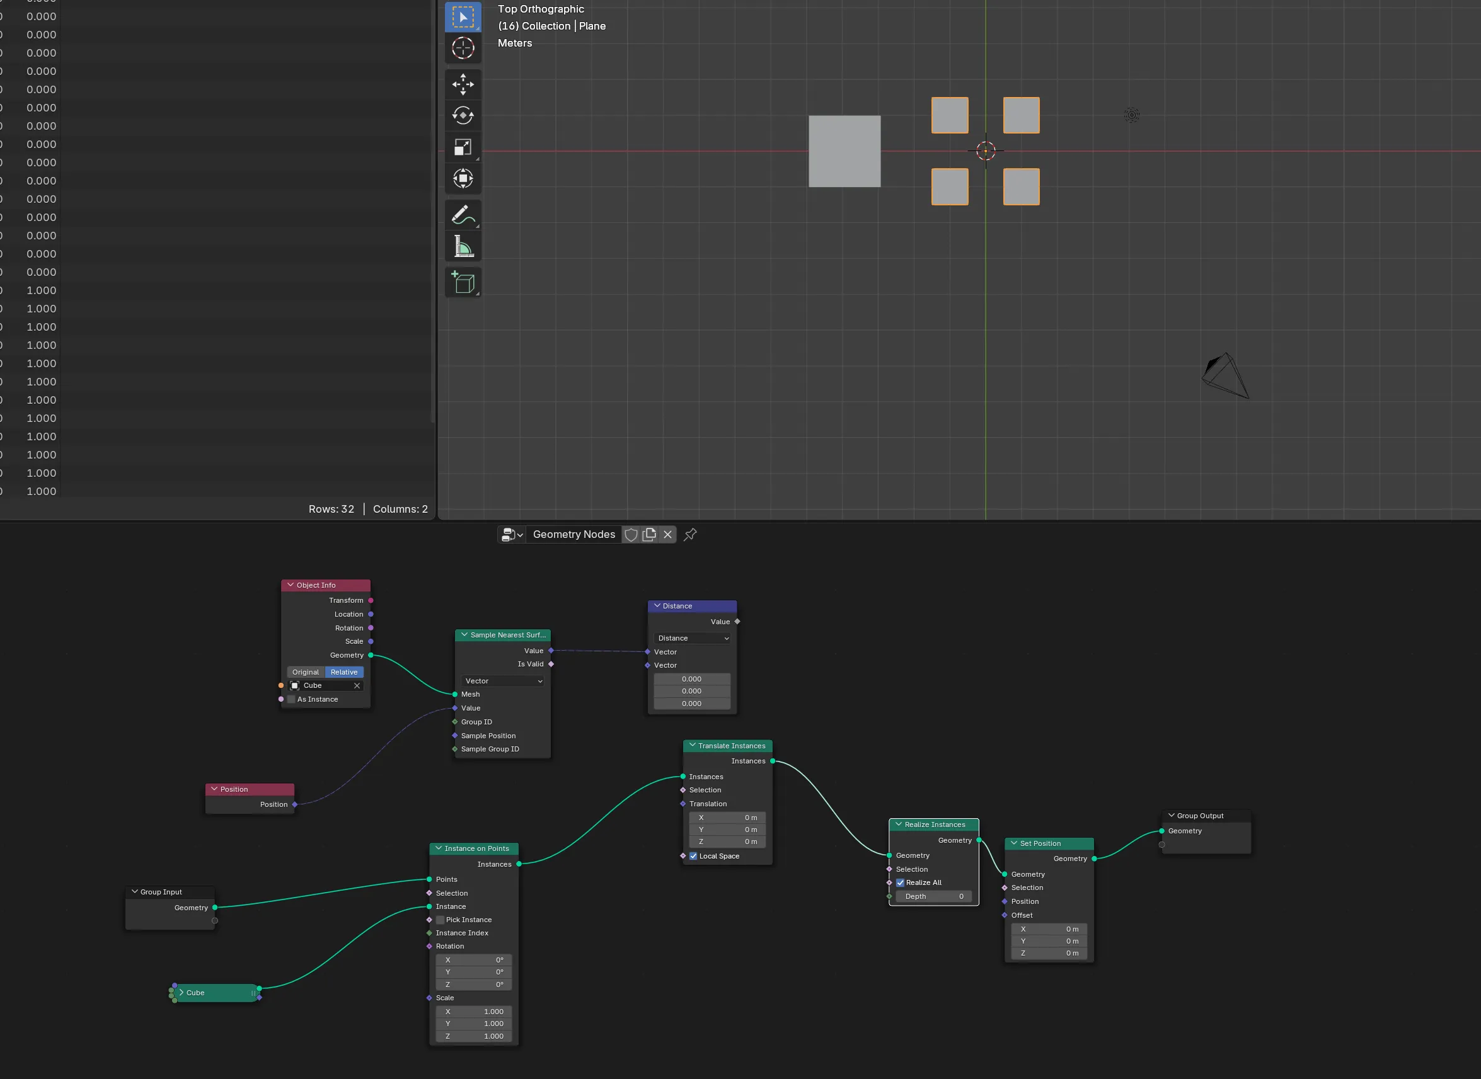
Task: Click the Position output socket
Action: tap(296, 804)
